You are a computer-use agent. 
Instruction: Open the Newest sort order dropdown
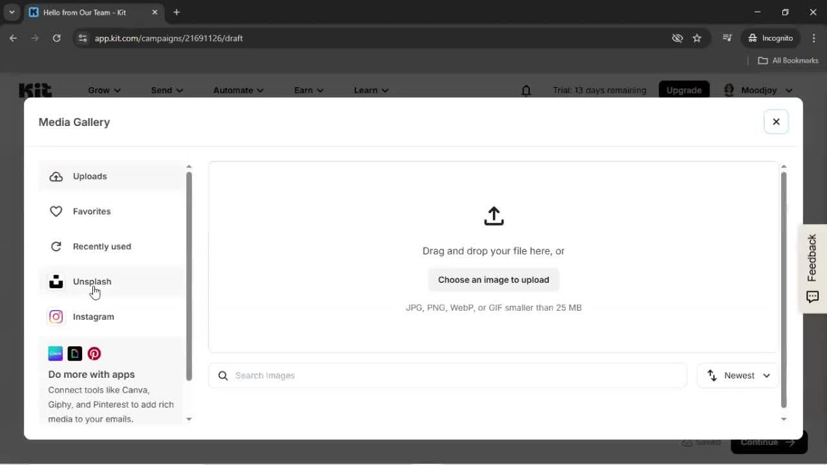pos(737,375)
